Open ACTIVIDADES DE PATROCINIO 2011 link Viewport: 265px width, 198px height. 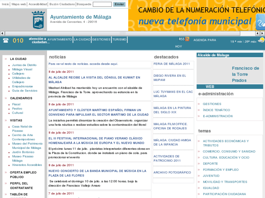167,158
